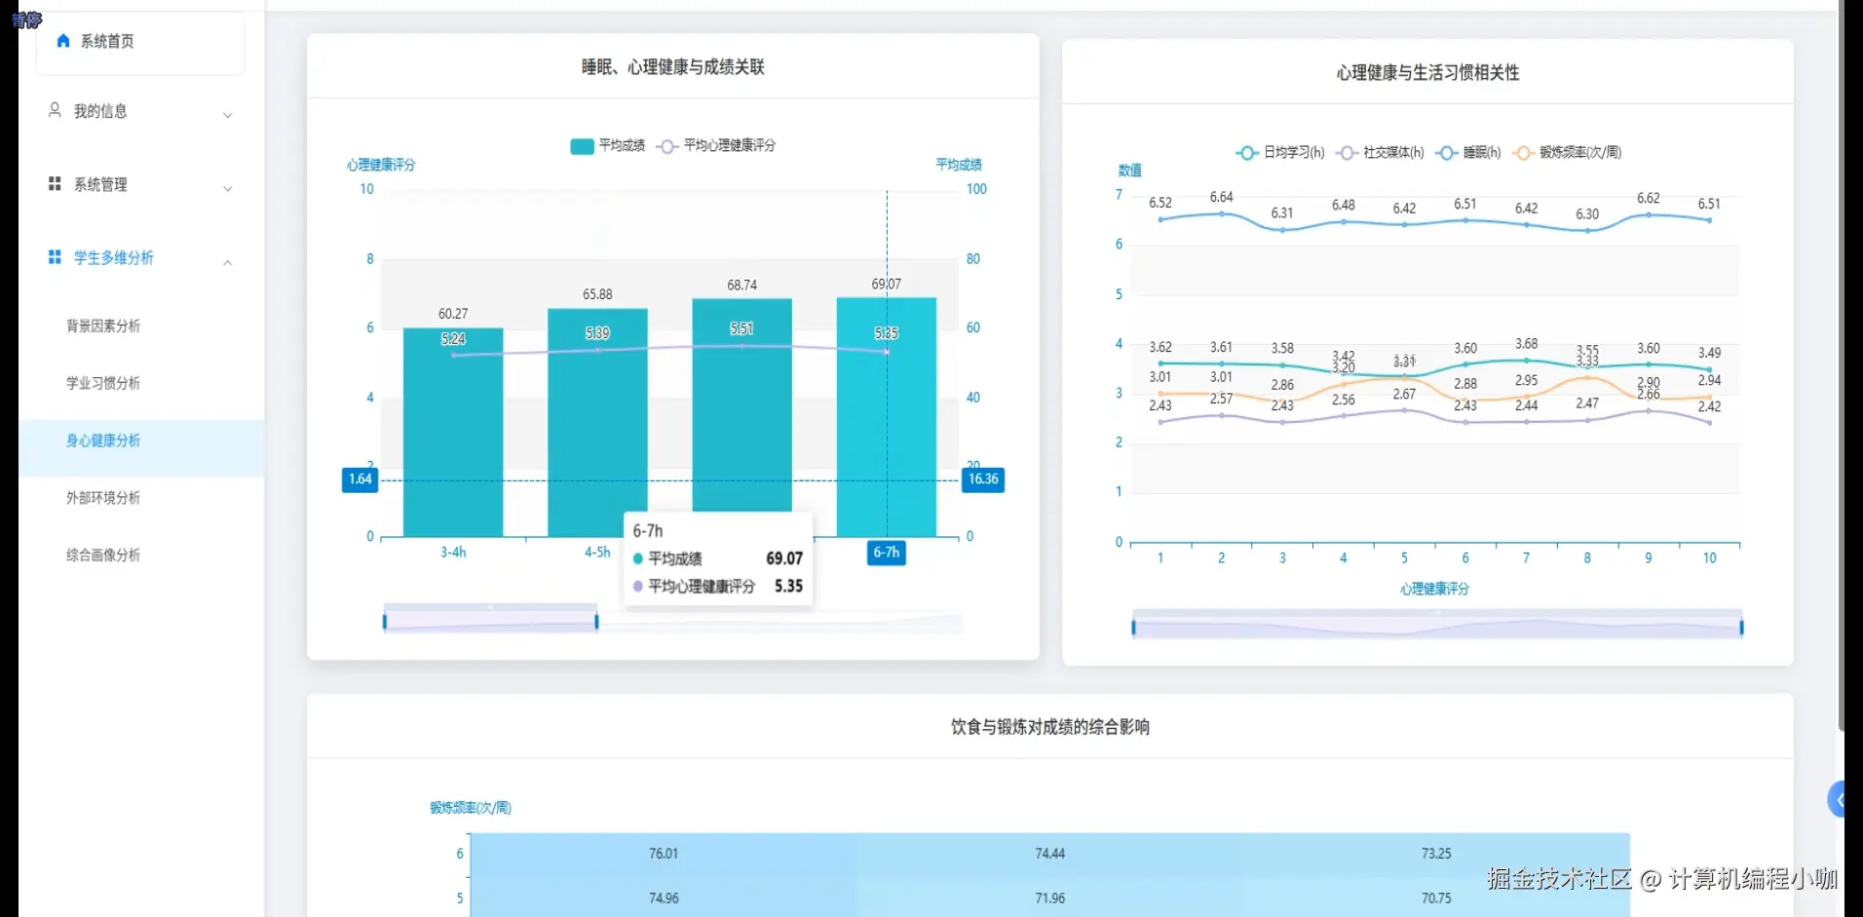This screenshot has height=917, width=1863.
Task: Click the 睡眠、心理健康与成绩关联 chart title
Action: coord(673,67)
